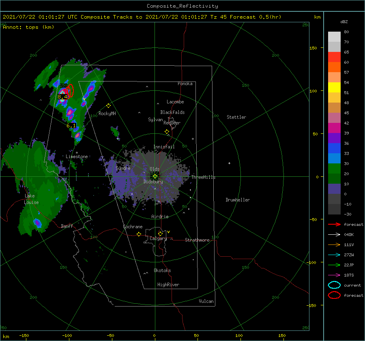This screenshot has height=341, width=365.
Task: Click the 80 dBZ light gray color swatch
Action: [x=334, y=36]
